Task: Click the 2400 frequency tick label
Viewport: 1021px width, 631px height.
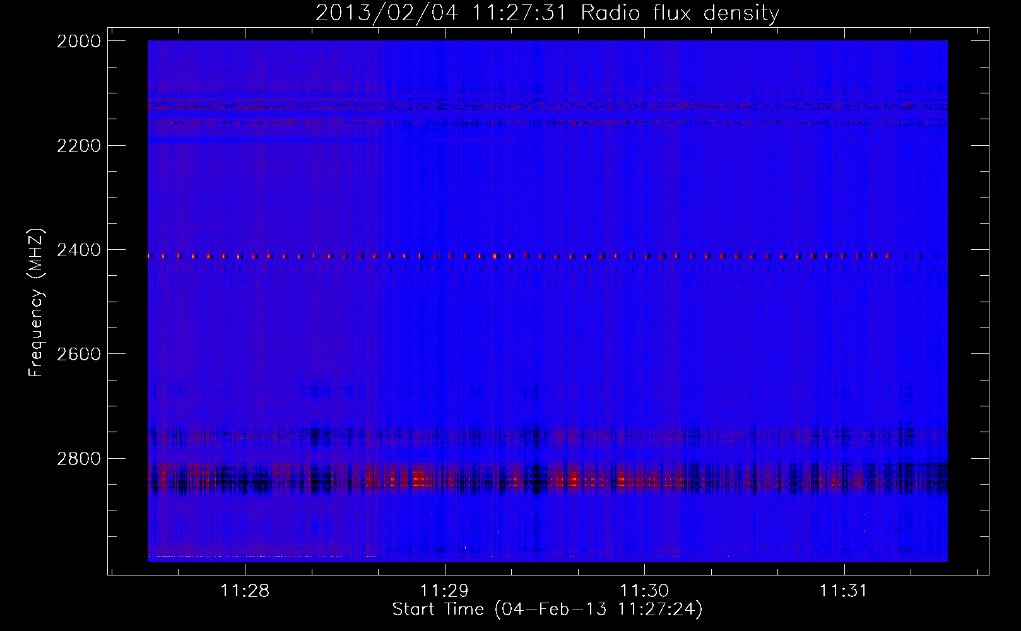Action: tap(78, 250)
